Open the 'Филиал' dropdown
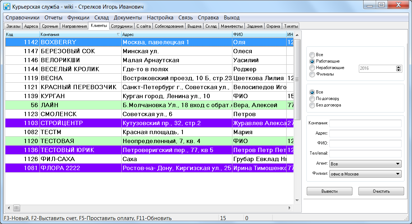412x224 pixels. click(365, 174)
